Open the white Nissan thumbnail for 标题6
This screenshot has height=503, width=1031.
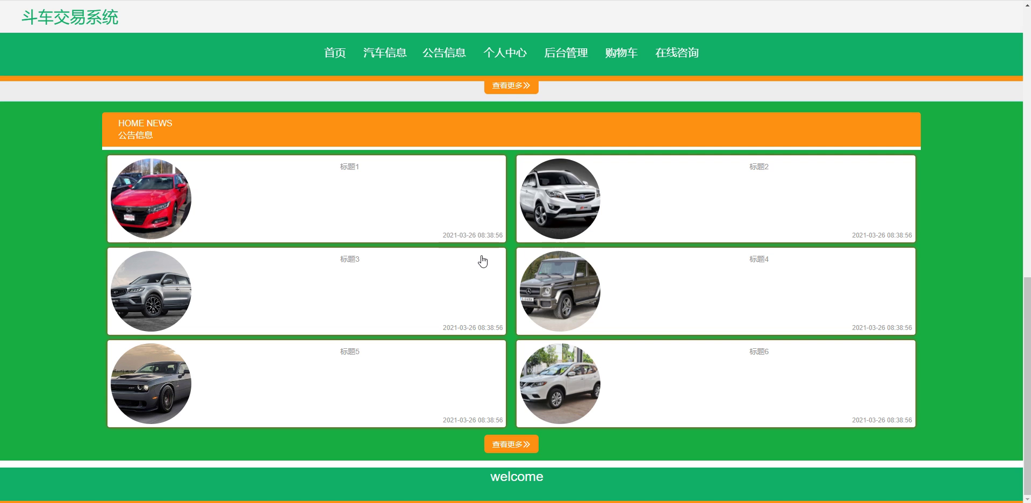tap(560, 384)
